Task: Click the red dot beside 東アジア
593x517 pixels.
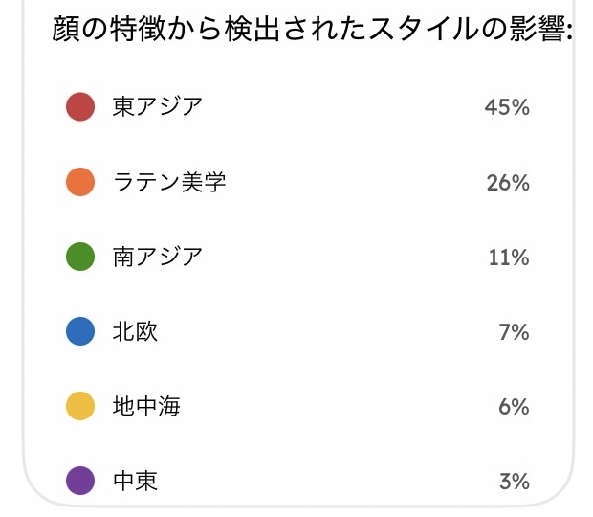Action: 80,107
